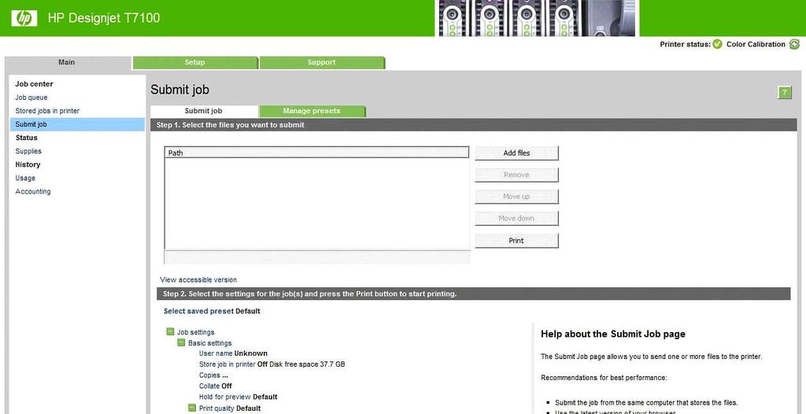Click the Path column header
Screen dimensions: 806x414
tap(316, 153)
